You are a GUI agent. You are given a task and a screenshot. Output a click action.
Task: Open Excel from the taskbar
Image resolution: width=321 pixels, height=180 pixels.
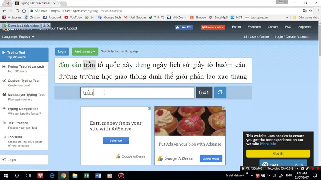coord(86,176)
